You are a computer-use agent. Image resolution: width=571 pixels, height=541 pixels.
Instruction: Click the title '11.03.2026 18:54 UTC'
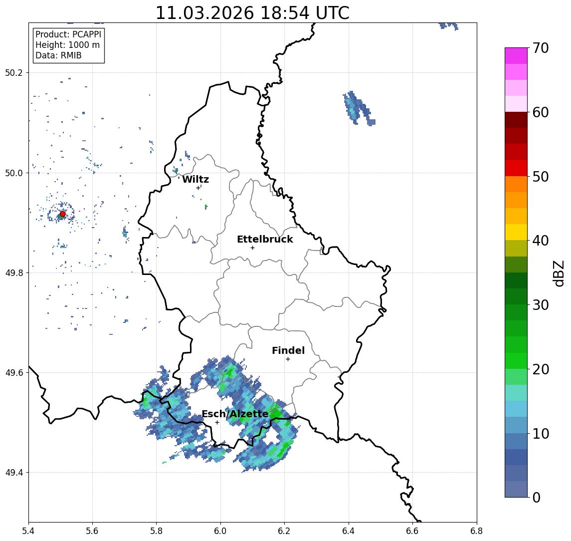coord(252,13)
